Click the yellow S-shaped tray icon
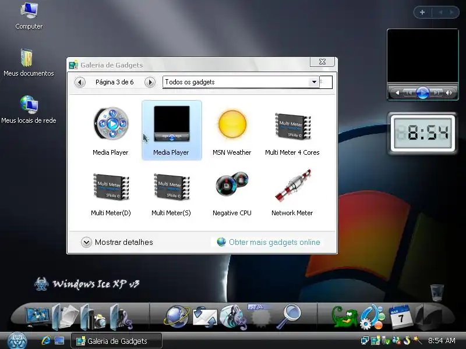Screen dimensions: 466x349 click(407, 340)
